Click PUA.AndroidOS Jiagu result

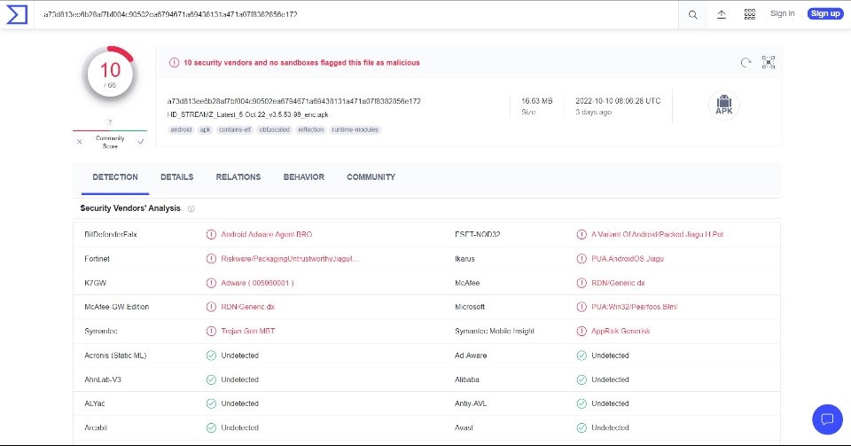[628, 259]
